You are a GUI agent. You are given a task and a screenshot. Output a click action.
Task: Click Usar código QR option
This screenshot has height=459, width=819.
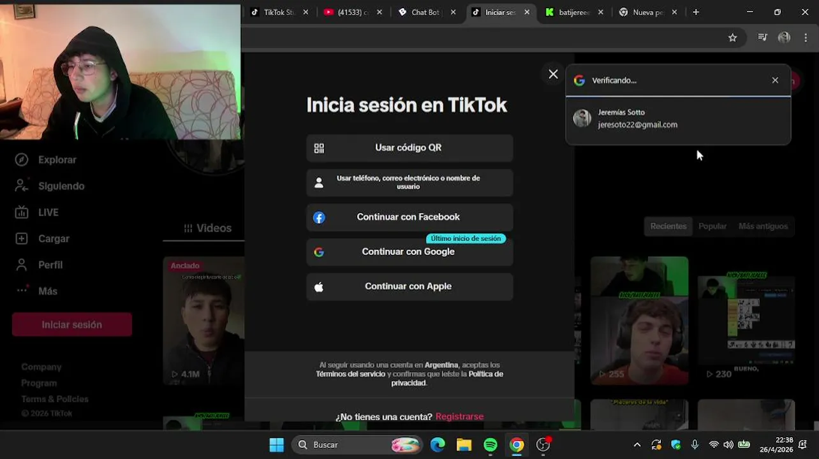point(409,148)
